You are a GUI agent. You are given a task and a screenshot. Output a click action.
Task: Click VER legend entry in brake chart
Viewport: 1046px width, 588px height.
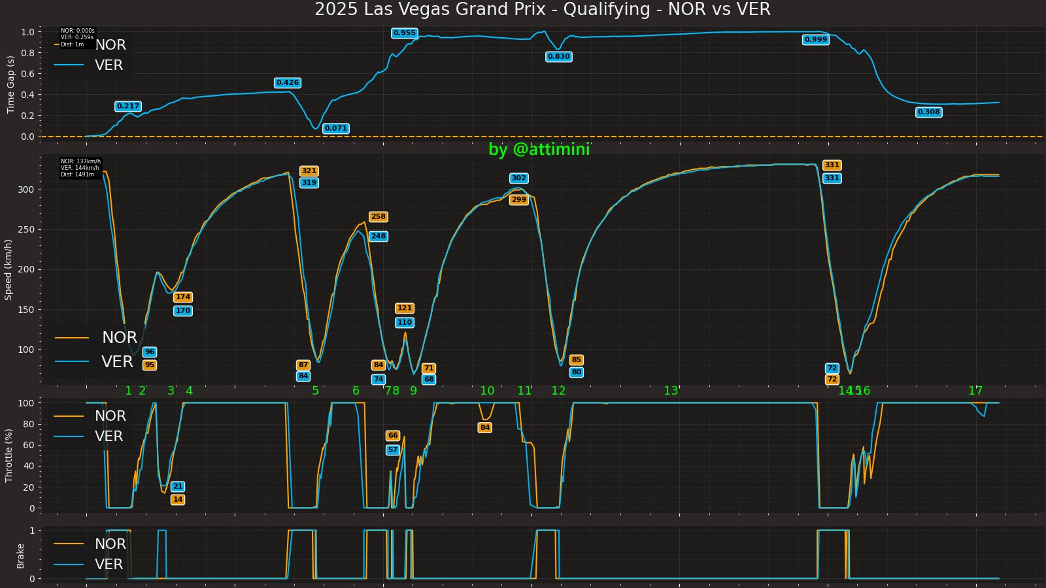tap(89, 564)
